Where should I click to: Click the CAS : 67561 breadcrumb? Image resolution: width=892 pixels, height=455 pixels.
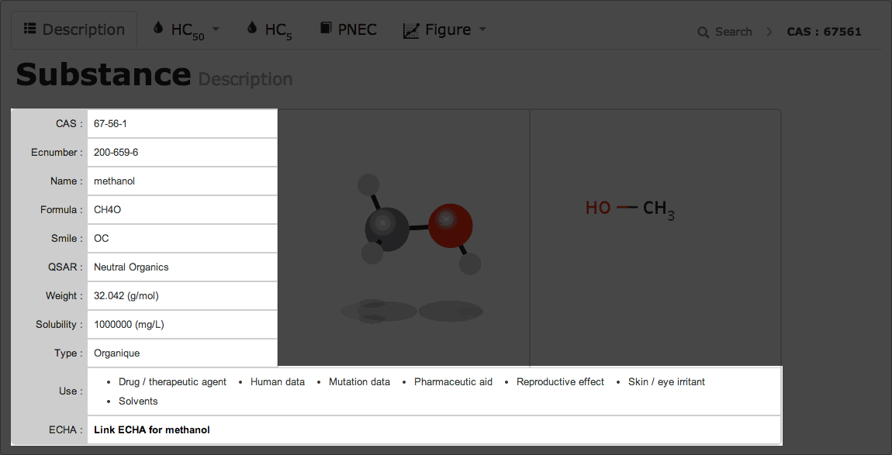[824, 32]
